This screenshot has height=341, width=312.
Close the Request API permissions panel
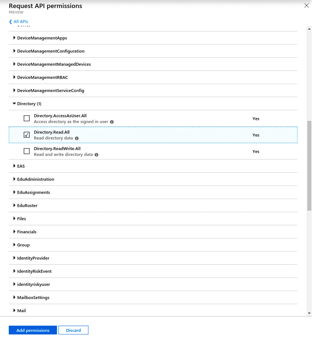(307, 6)
